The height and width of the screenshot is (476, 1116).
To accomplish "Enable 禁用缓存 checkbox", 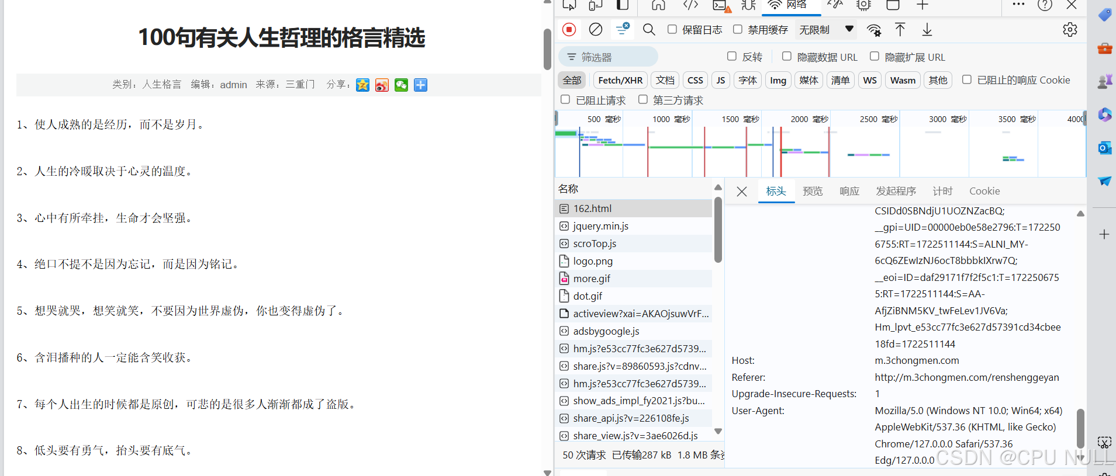I will tap(738, 29).
